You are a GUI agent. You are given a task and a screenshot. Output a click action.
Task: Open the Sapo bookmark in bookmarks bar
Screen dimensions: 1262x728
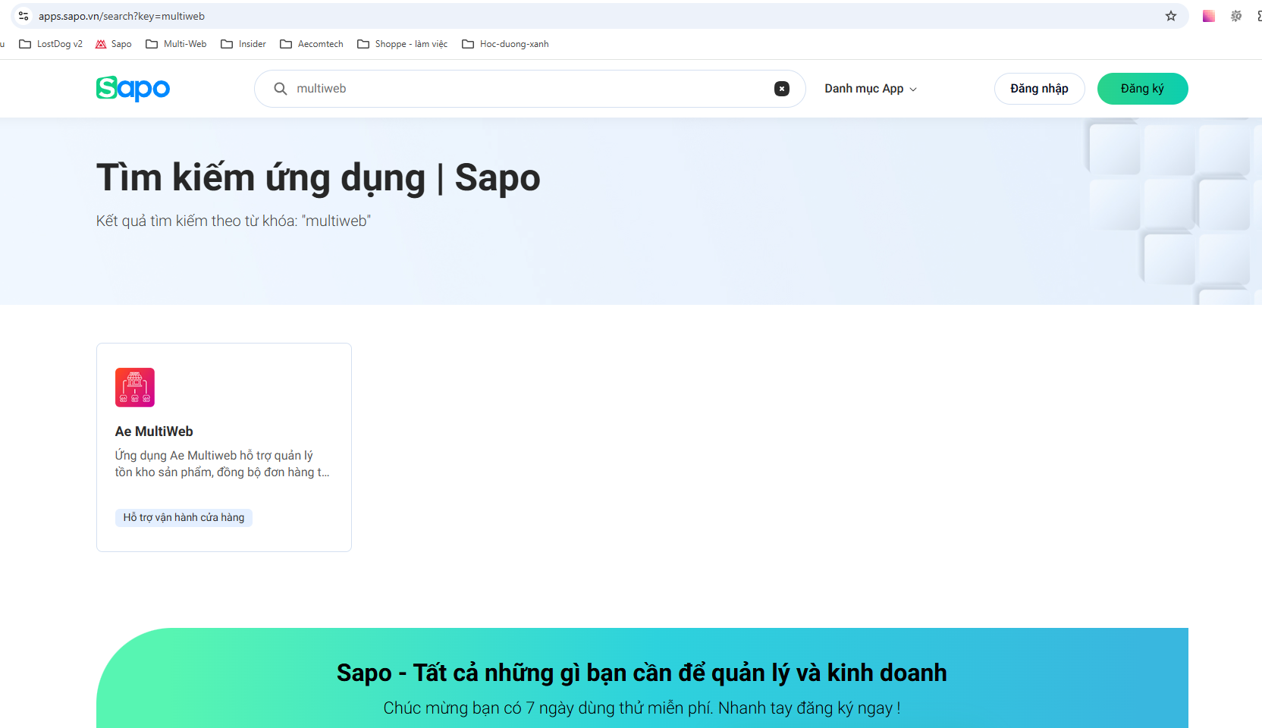click(113, 44)
